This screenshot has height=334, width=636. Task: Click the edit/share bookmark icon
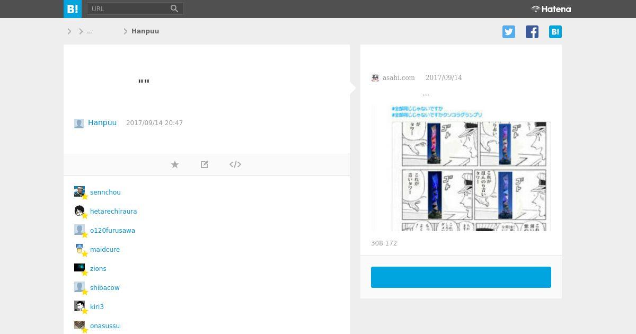pos(205,164)
